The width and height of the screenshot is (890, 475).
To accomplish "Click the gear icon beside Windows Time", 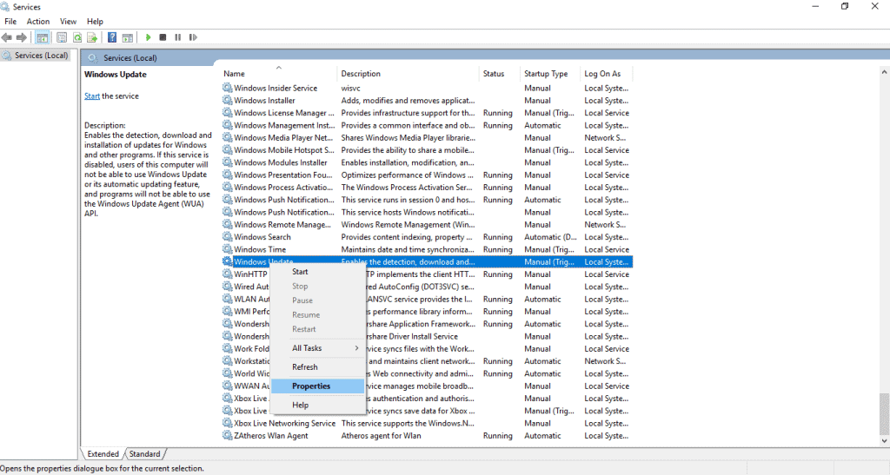I will click(227, 249).
